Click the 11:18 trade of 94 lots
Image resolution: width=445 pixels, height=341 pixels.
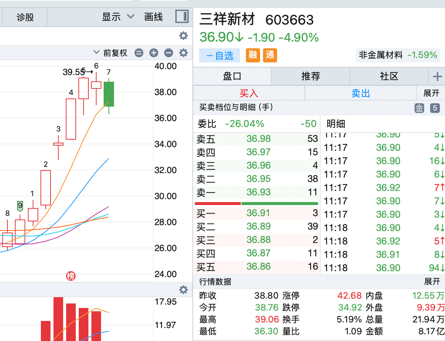[x=384, y=267]
